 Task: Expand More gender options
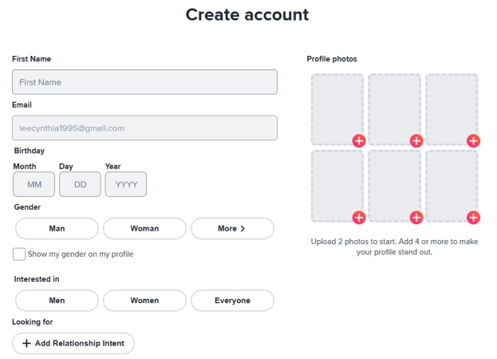coord(232,228)
